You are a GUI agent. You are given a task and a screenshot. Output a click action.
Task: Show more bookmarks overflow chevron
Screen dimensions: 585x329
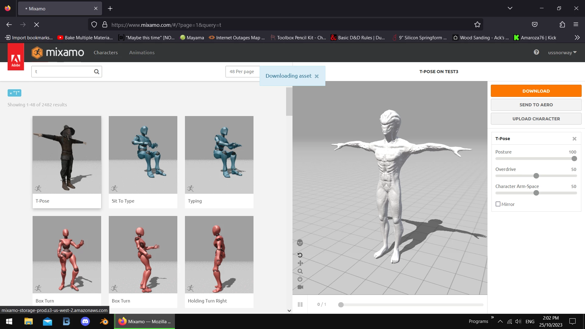pyautogui.click(x=577, y=37)
